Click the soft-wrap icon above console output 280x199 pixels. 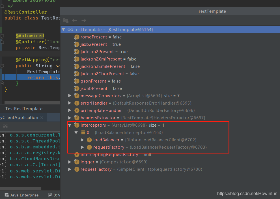(x=5, y=126)
